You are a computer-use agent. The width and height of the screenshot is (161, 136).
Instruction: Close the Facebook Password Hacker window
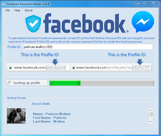pyautogui.click(x=153, y=3)
